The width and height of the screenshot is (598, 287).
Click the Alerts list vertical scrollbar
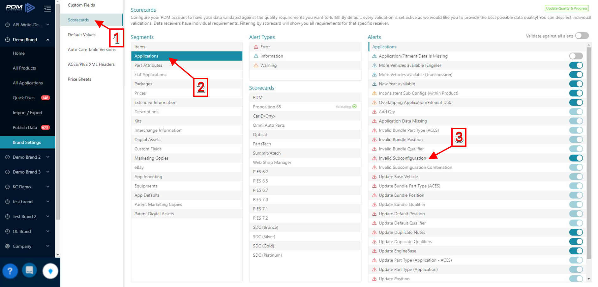pyautogui.click(x=589, y=153)
